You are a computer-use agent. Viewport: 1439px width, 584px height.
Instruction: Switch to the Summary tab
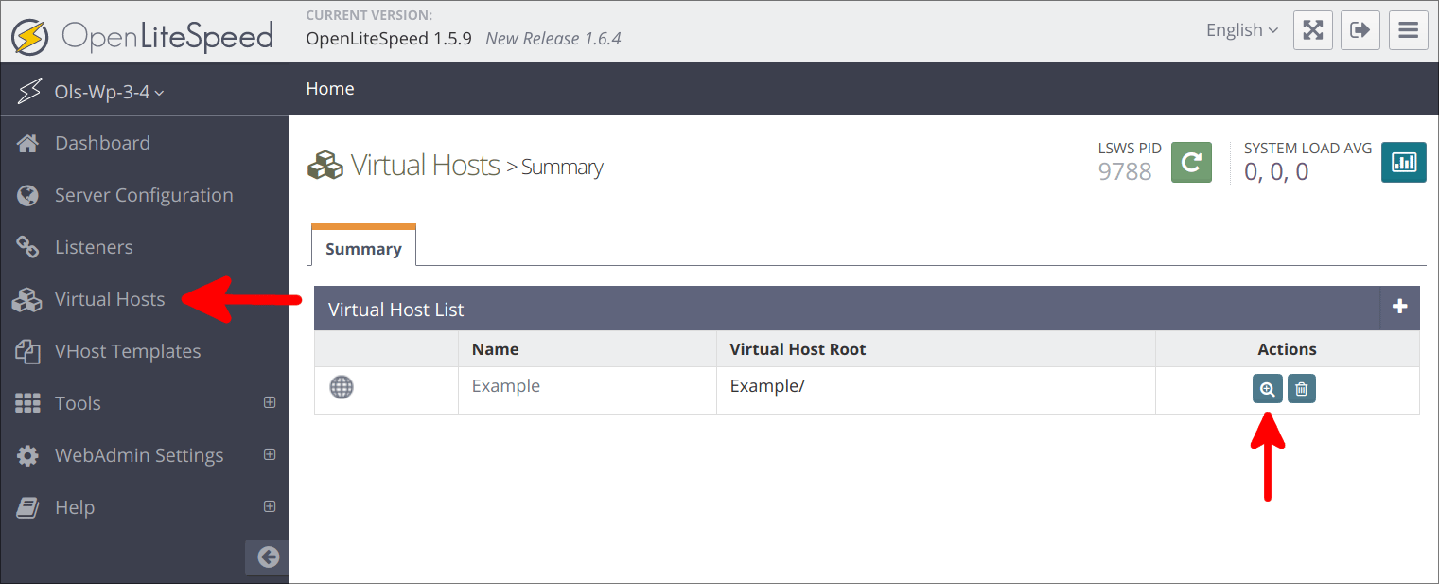(363, 248)
